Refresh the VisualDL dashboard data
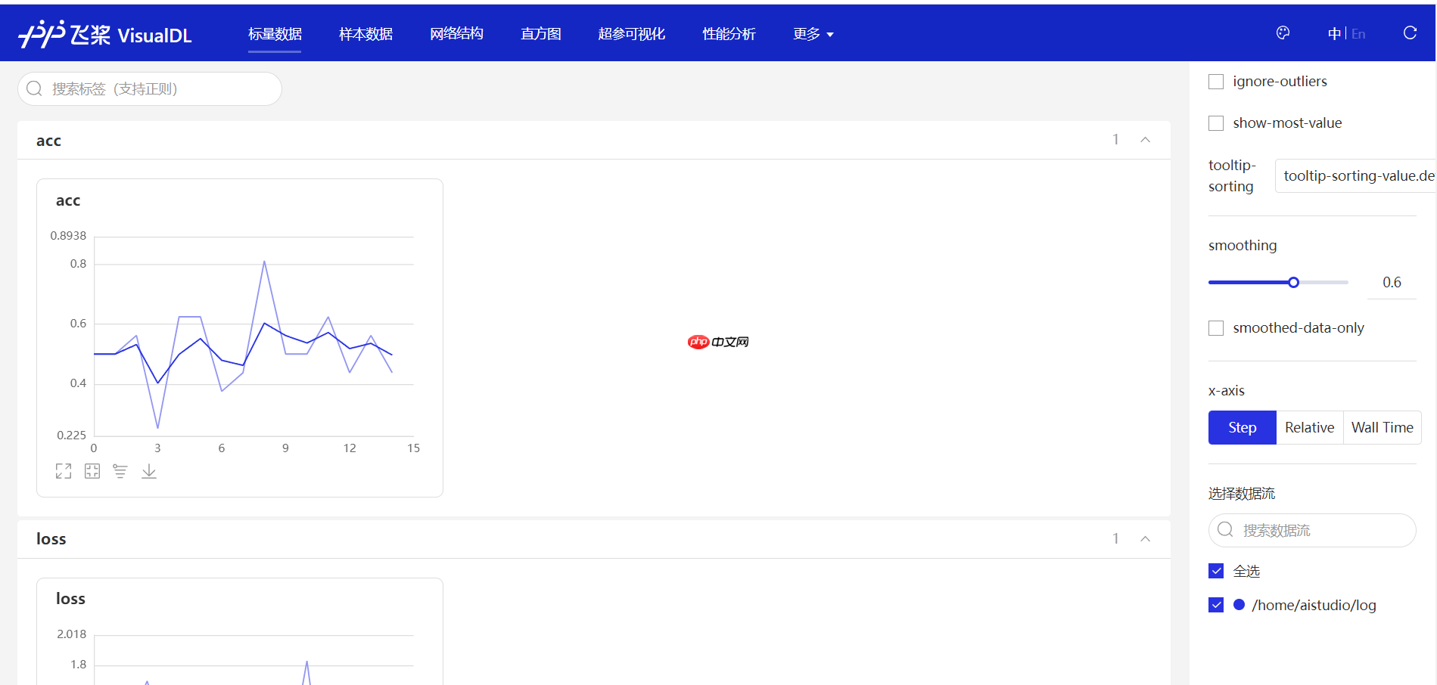Image resolution: width=1437 pixels, height=685 pixels. pos(1409,33)
